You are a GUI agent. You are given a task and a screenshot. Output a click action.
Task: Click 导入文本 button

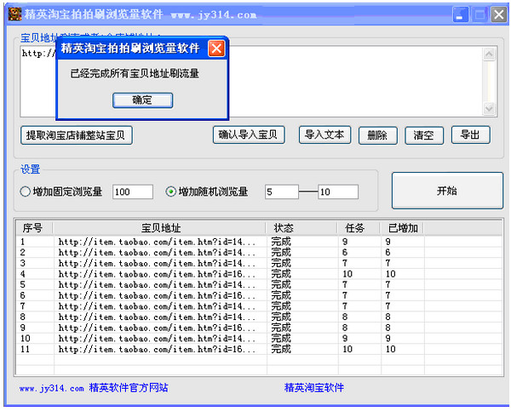coord(324,134)
